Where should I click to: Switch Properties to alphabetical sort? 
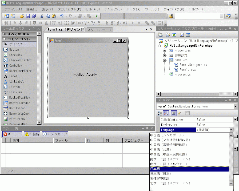pos(166,113)
